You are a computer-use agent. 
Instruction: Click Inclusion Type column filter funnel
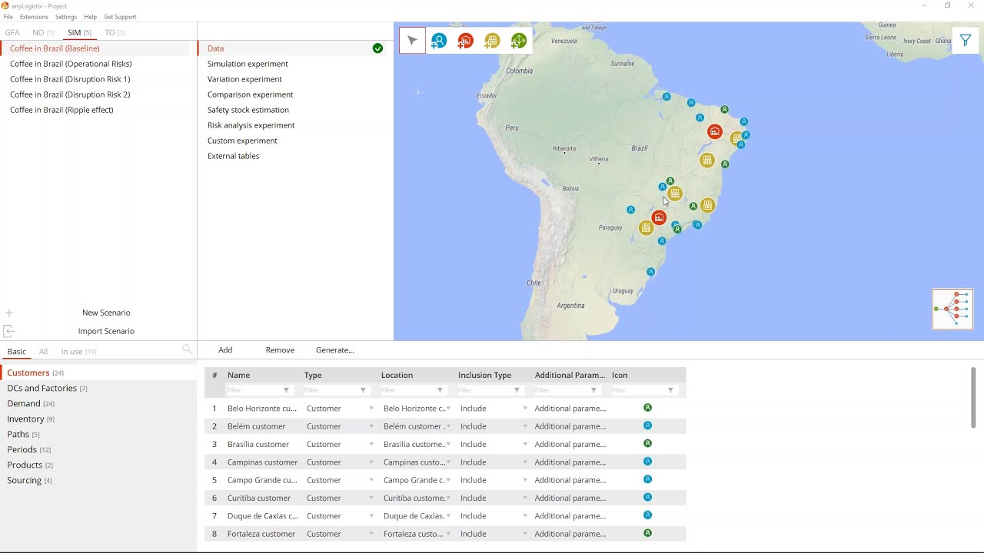(x=517, y=391)
